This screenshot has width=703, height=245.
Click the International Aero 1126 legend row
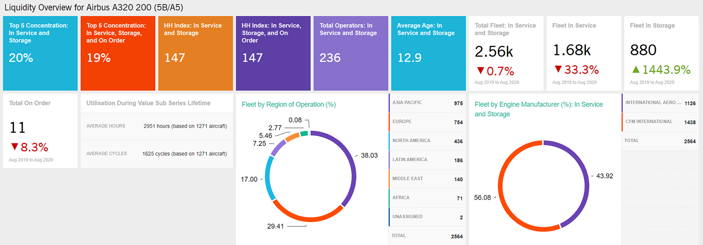click(x=660, y=103)
